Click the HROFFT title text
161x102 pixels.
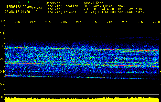[x=26, y=2]
